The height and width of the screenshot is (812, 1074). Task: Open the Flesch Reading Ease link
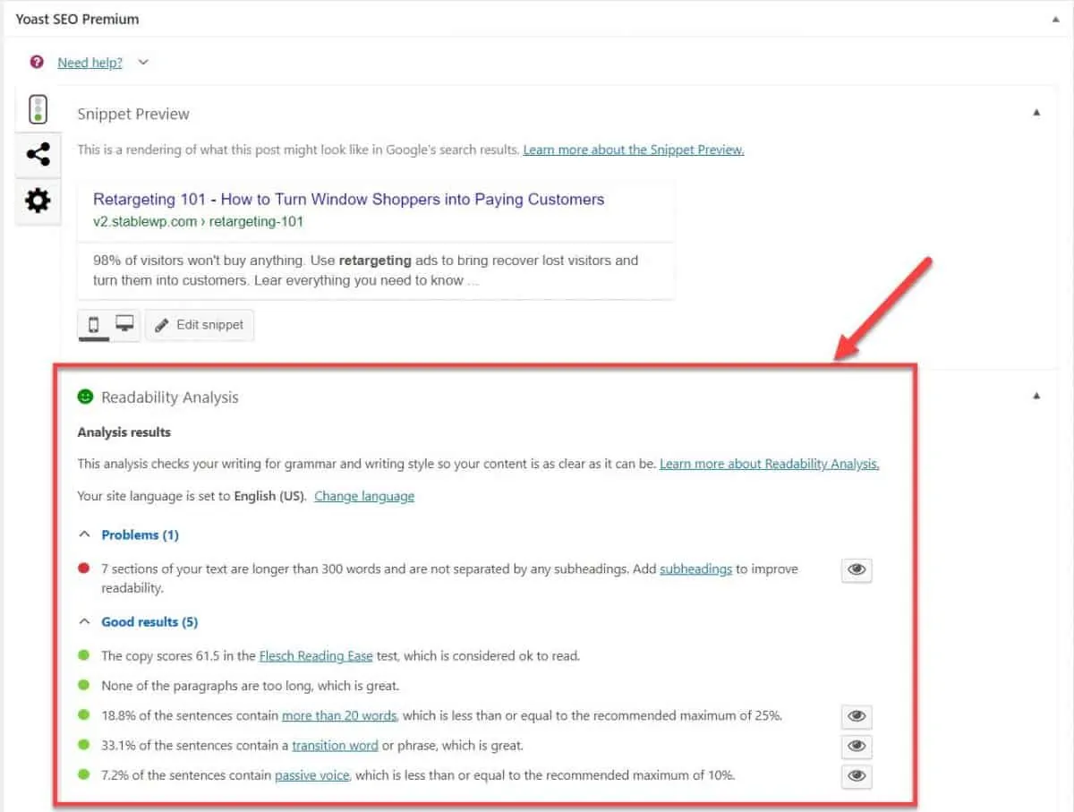coord(316,655)
